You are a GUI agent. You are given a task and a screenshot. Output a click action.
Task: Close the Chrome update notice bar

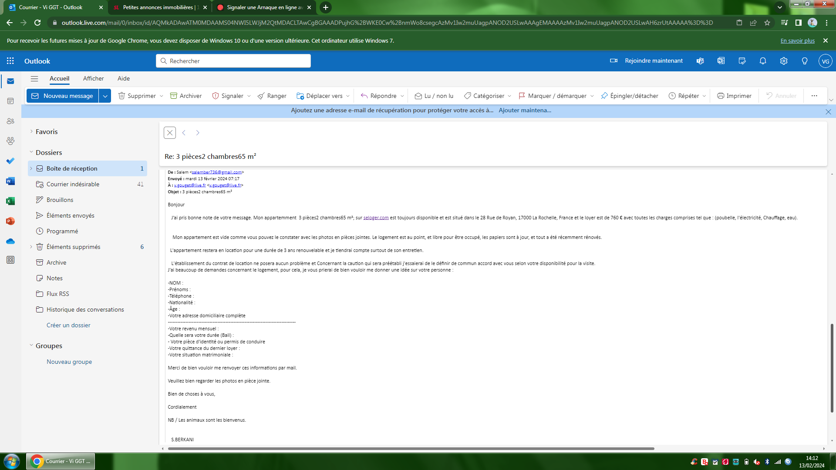tap(825, 40)
